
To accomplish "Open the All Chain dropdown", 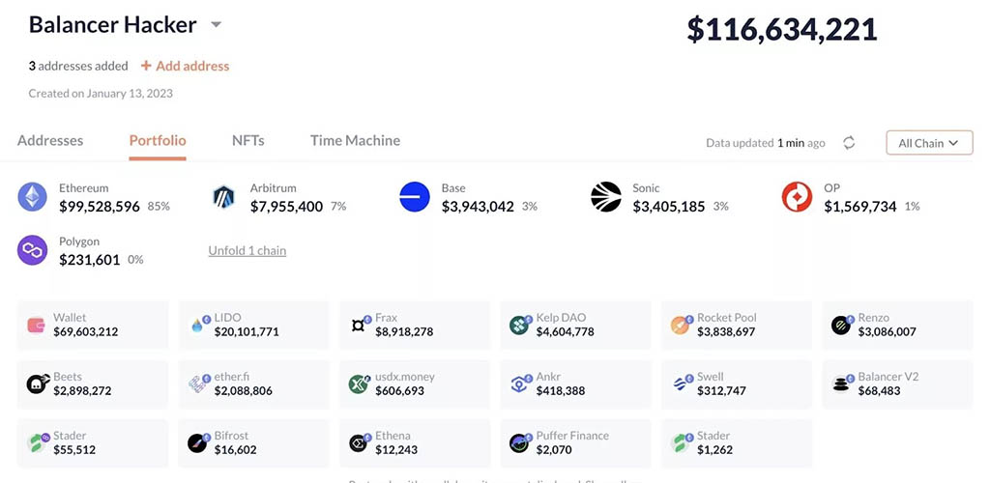I will [928, 143].
